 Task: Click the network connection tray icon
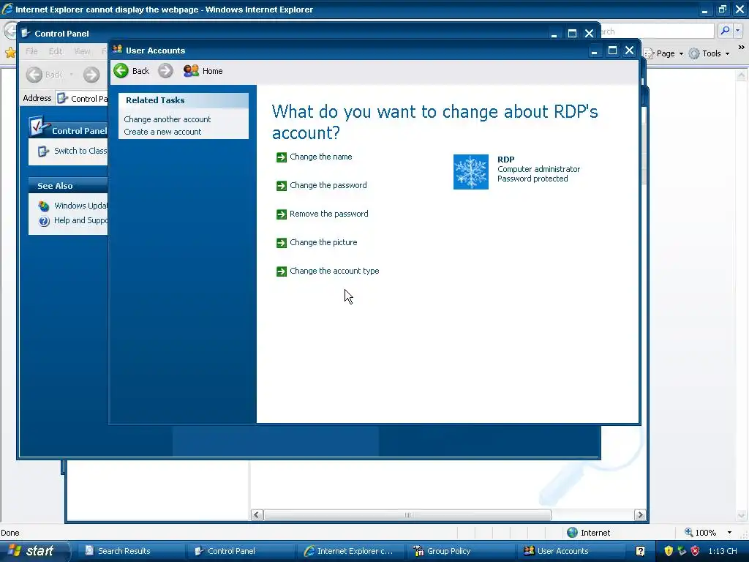[x=682, y=551]
